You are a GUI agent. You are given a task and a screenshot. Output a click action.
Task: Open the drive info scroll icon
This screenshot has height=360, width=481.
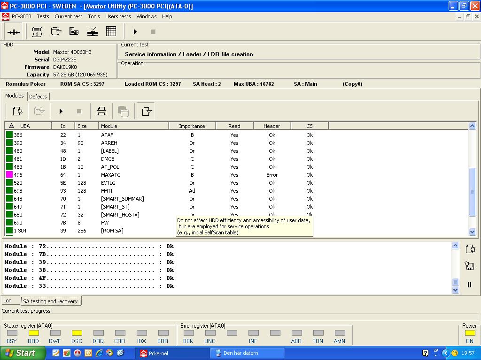tap(37, 31)
